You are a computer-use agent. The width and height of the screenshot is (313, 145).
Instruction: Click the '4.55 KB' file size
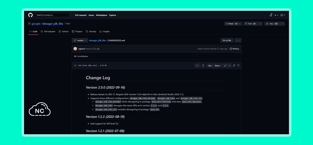(x=103, y=65)
